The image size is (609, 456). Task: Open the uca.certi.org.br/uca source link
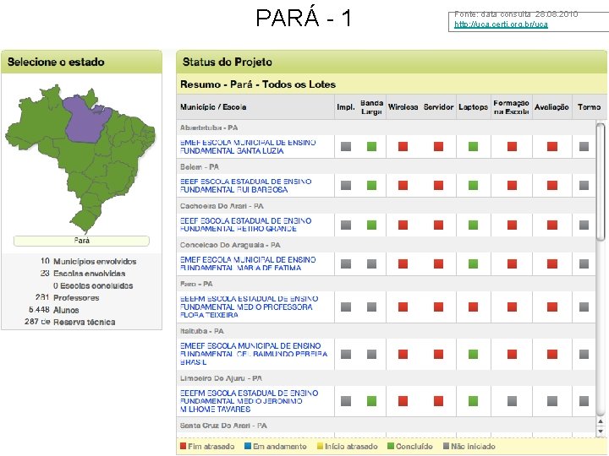point(501,24)
